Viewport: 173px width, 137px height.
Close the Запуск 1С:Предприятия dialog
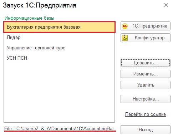pos(166,5)
